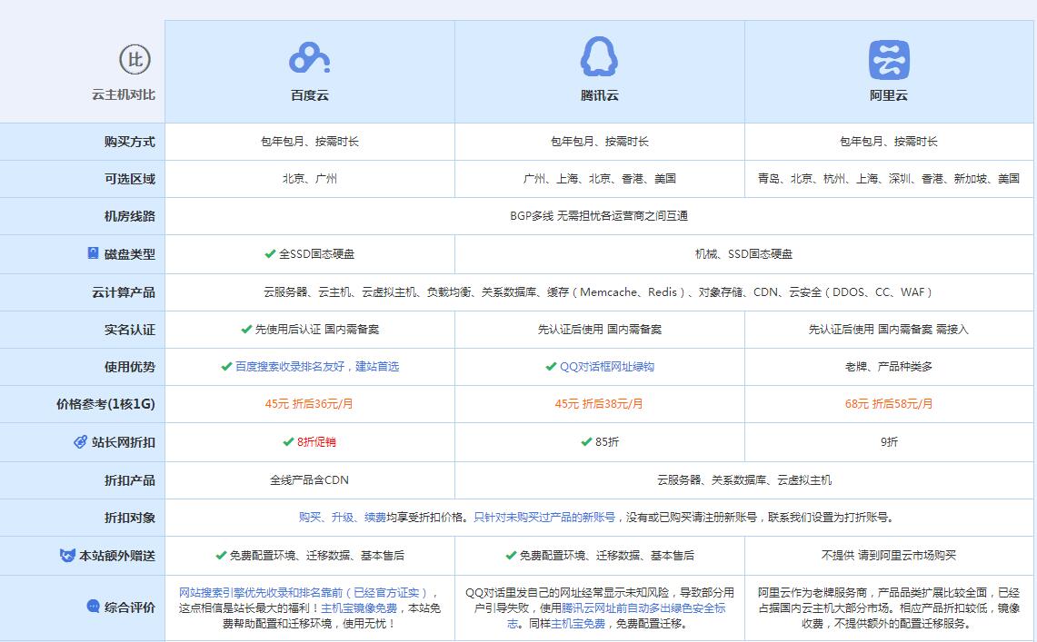Screen dimensions: 1037x642
Task: Click the Tencent Cloud penguin logo
Action: [x=598, y=56]
